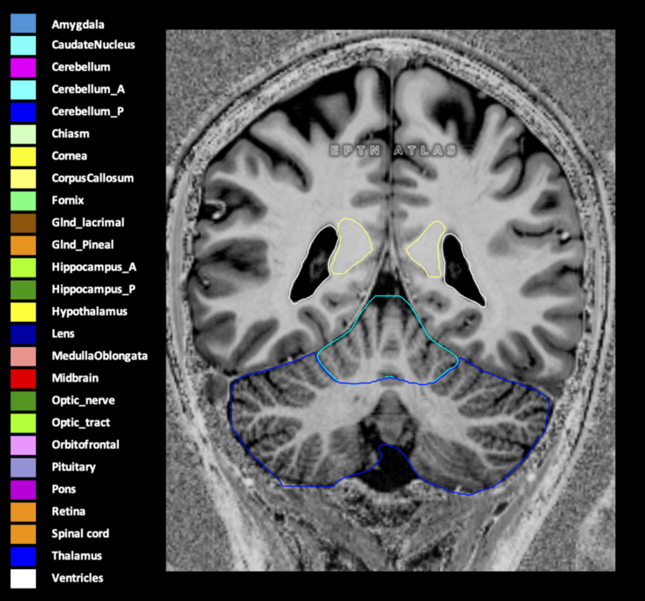The image size is (645, 601).
Task: Pick the Lens dark blue swatch
Action: click(x=23, y=334)
